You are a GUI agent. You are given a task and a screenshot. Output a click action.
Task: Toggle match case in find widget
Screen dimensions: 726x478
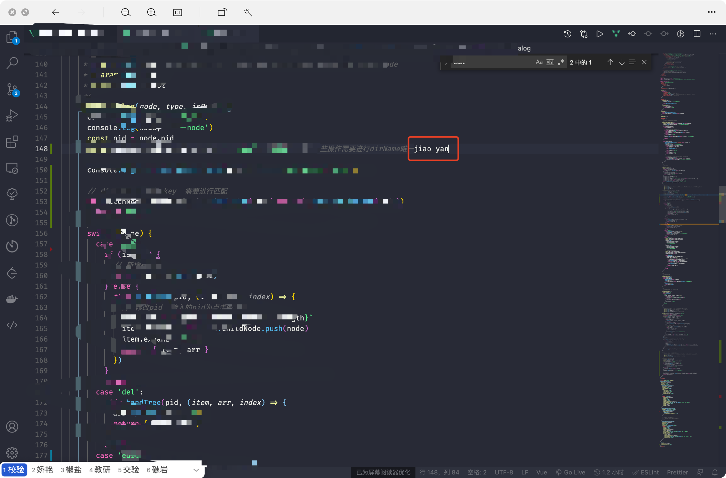[539, 62]
